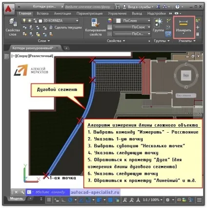Click the quick select icon in Утилиты
This screenshot has width=207, height=208.
[198, 21]
